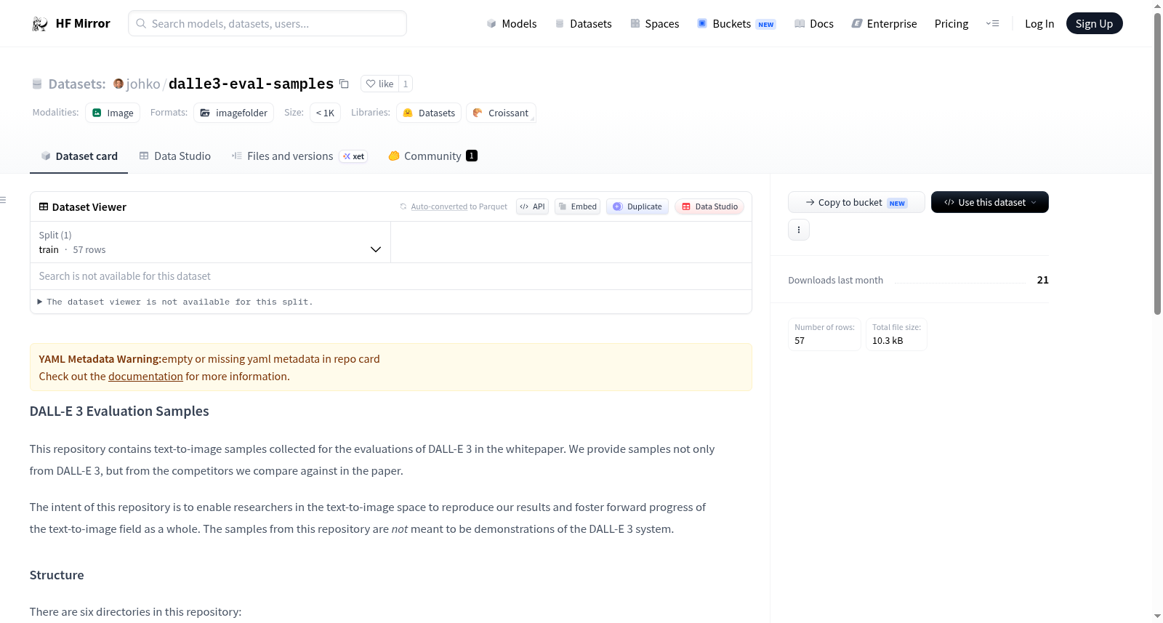Click the Structure section heading
1163x623 pixels.
pos(57,575)
